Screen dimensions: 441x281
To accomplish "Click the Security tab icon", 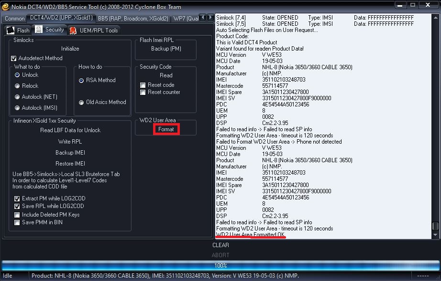I will 39,30.
